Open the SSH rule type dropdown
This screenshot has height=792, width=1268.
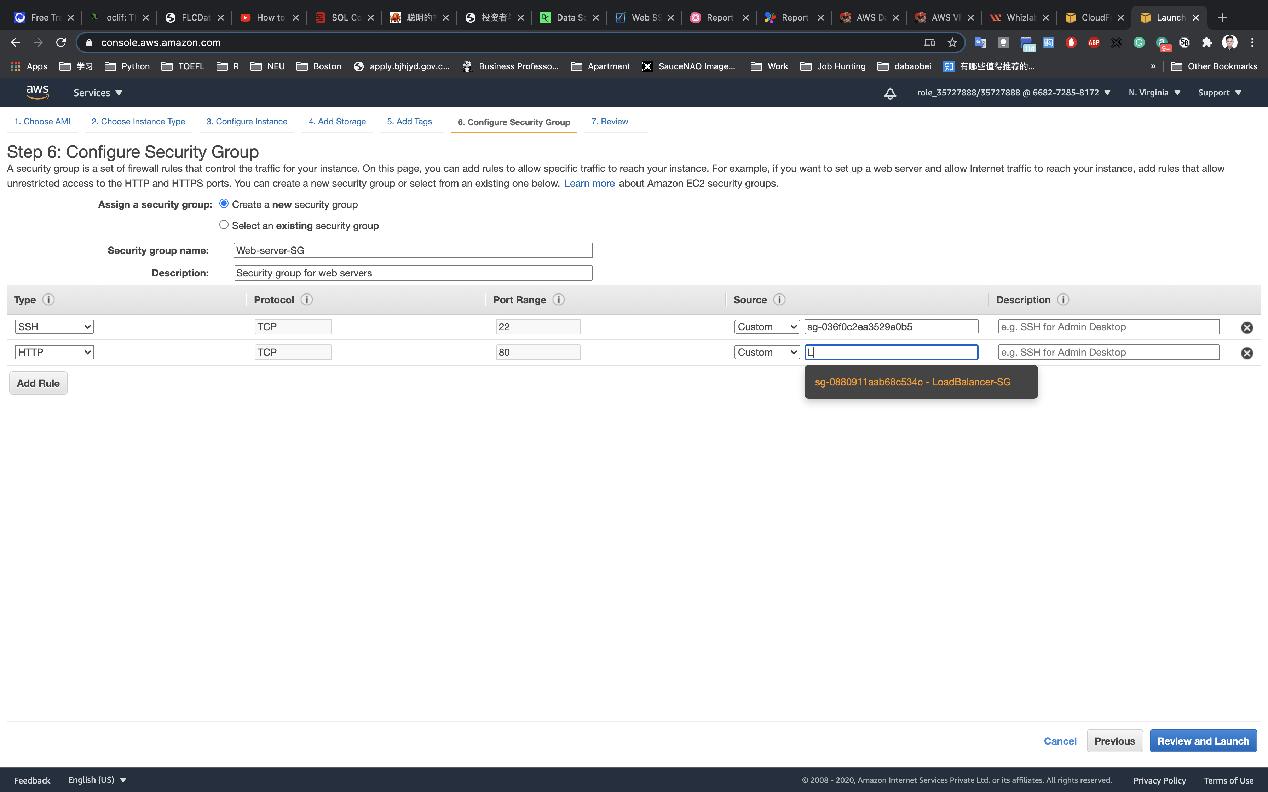coord(54,327)
